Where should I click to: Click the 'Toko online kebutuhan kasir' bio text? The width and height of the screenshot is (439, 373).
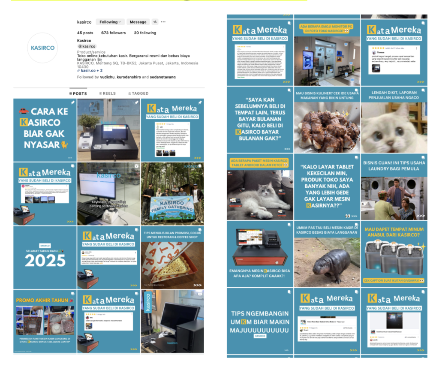coord(133,57)
